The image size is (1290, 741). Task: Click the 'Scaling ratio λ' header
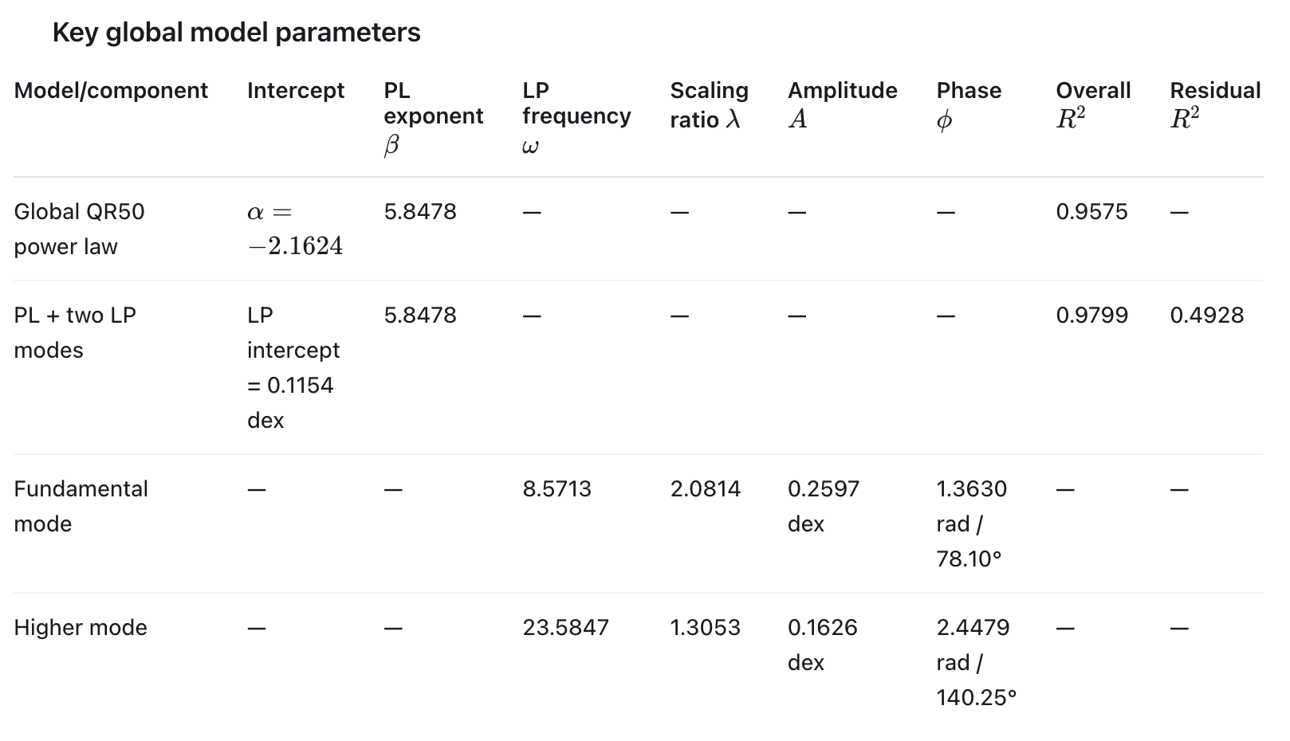709,104
